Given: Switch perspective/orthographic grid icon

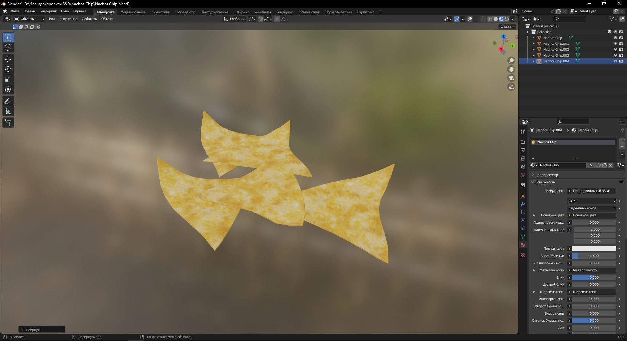Looking at the screenshot, I should click(511, 87).
